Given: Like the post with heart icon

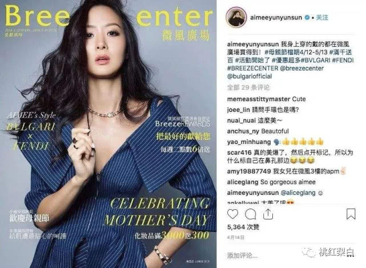Looking at the screenshot, I should click(x=233, y=214).
